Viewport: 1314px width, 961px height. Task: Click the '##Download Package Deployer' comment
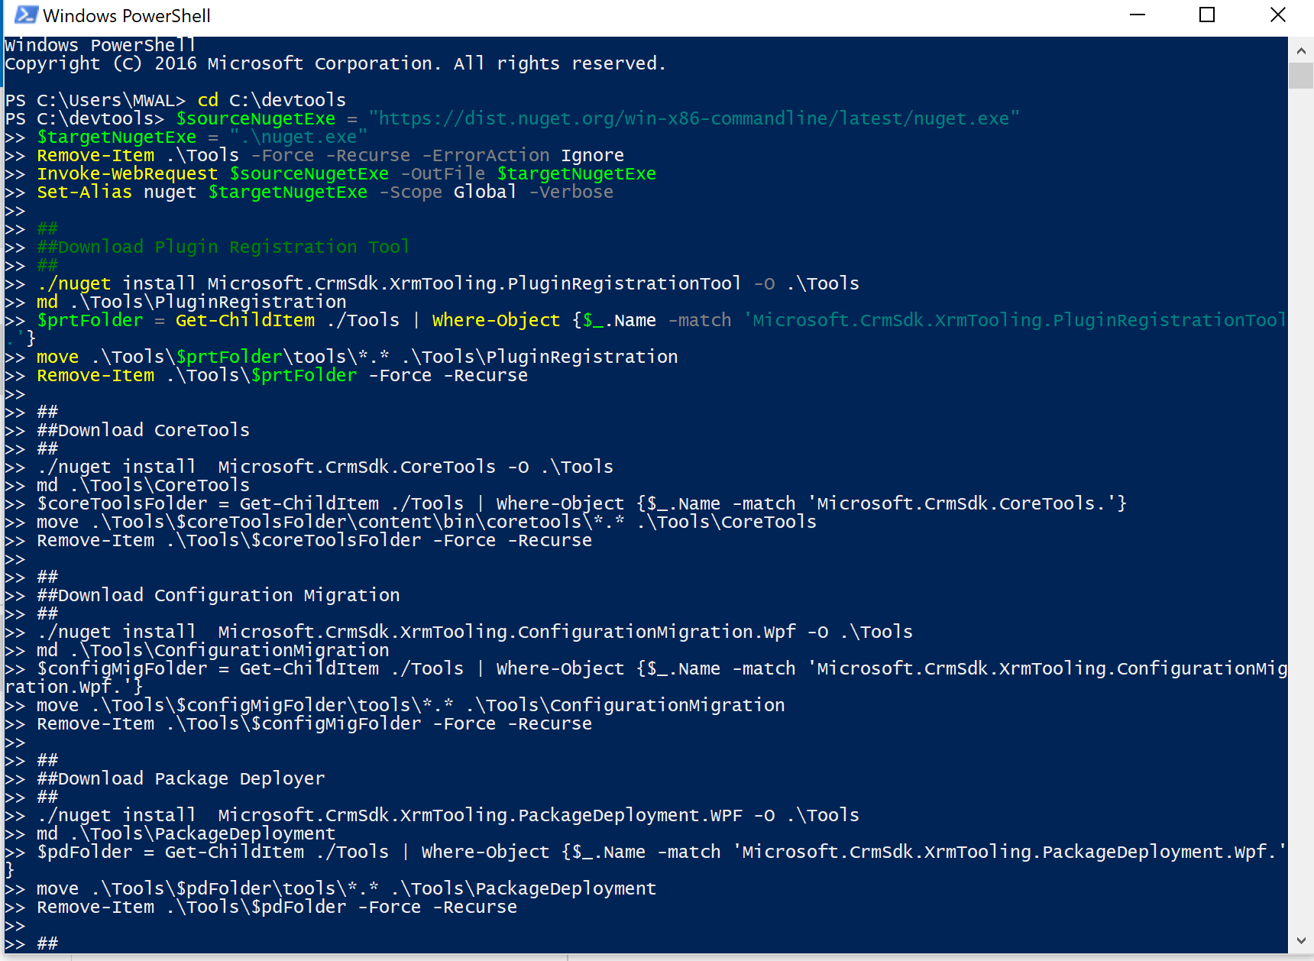tap(180, 778)
